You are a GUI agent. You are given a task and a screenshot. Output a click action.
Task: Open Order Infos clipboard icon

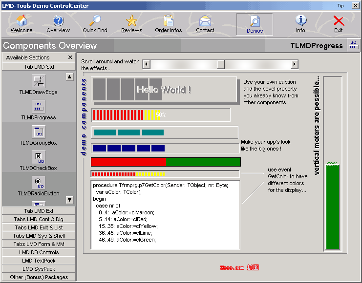pyautogui.click(x=169, y=20)
